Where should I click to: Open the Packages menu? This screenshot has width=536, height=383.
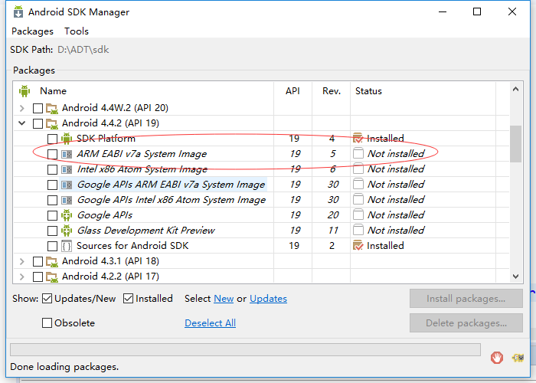32,31
